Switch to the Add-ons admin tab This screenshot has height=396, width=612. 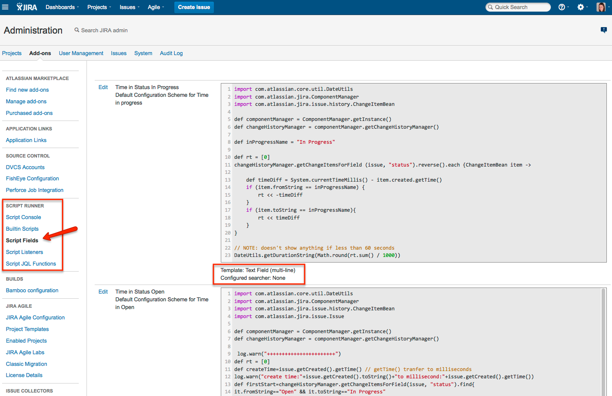(x=40, y=53)
